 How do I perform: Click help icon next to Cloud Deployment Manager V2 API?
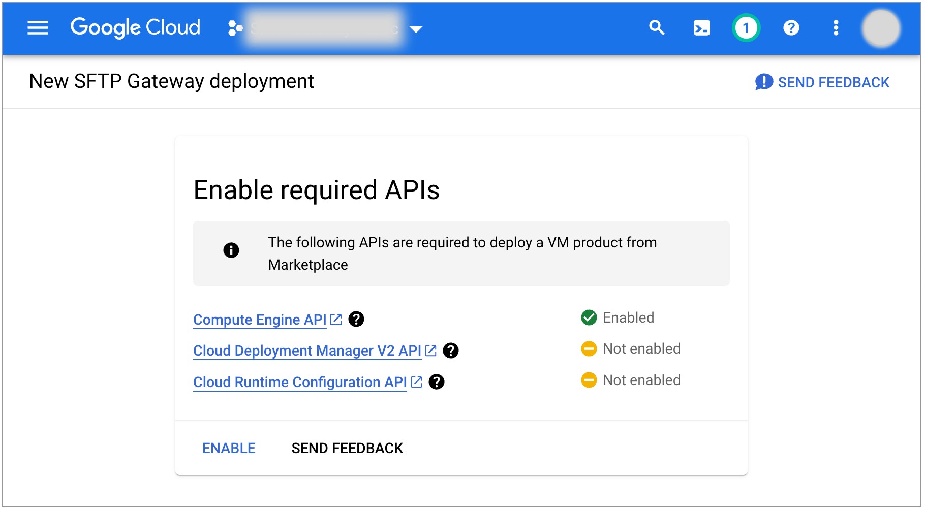pyautogui.click(x=451, y=351)
